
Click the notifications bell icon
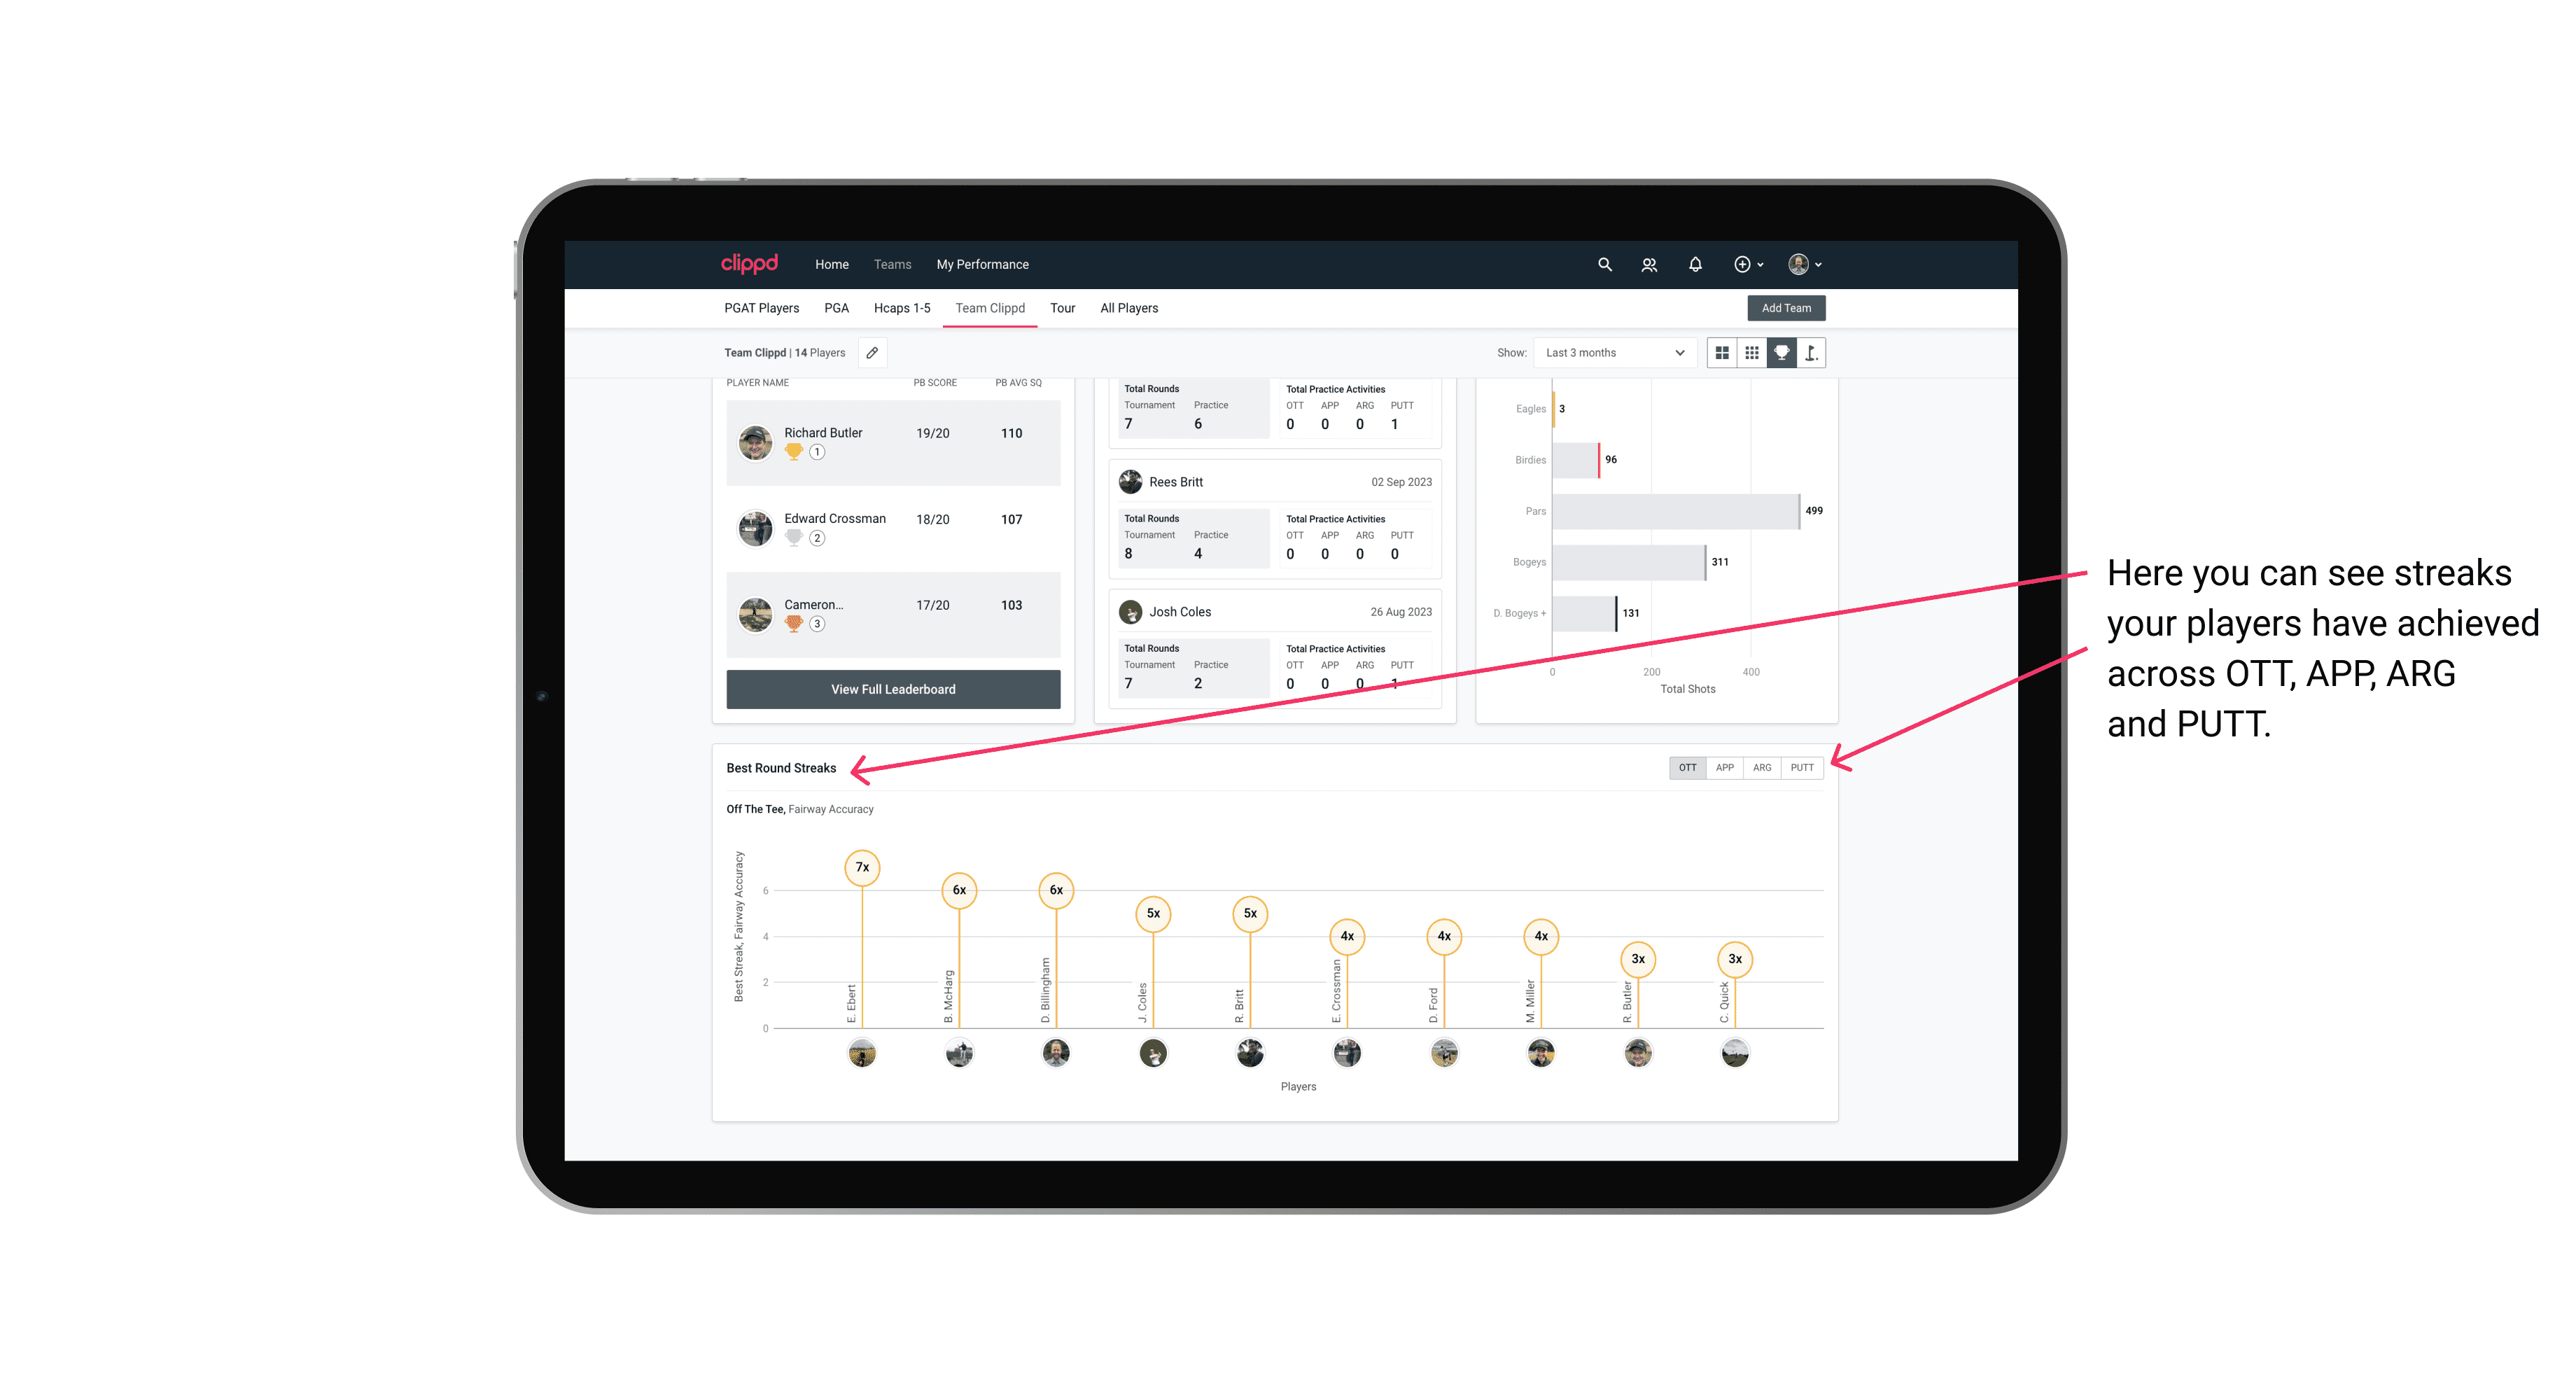pyautogui.click(x=1693, y=265)
